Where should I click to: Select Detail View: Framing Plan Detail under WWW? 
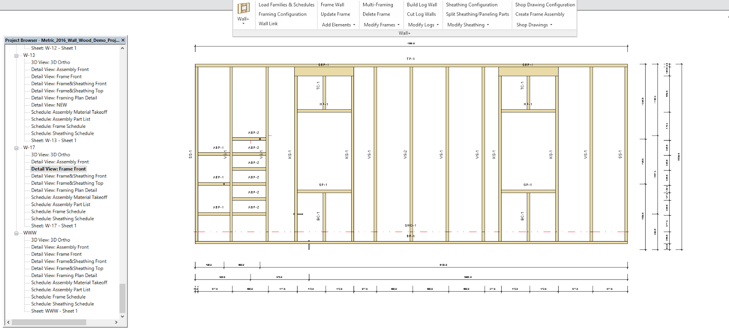(x=64, y=275)
